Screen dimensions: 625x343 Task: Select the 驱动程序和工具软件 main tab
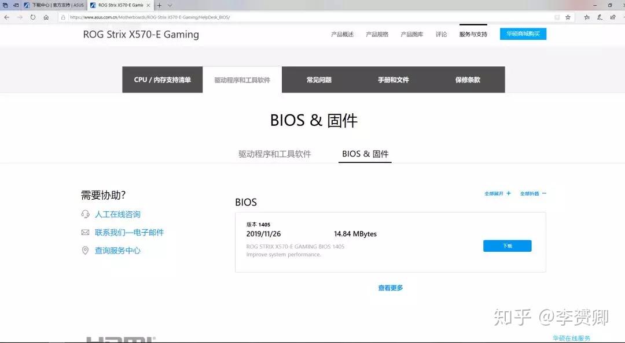tap(242, 80)
